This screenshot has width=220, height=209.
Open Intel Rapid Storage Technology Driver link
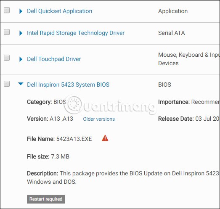(x=76, y=33)
